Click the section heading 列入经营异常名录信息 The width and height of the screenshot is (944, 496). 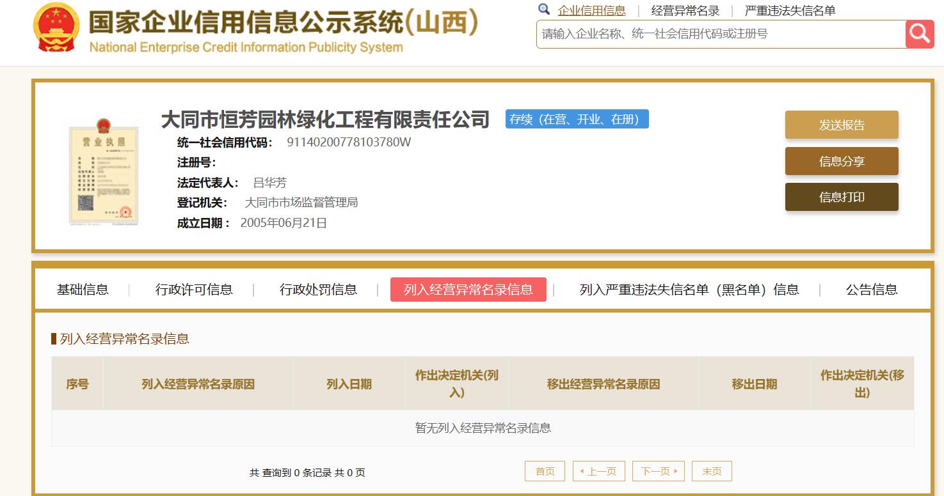[125, 339]
